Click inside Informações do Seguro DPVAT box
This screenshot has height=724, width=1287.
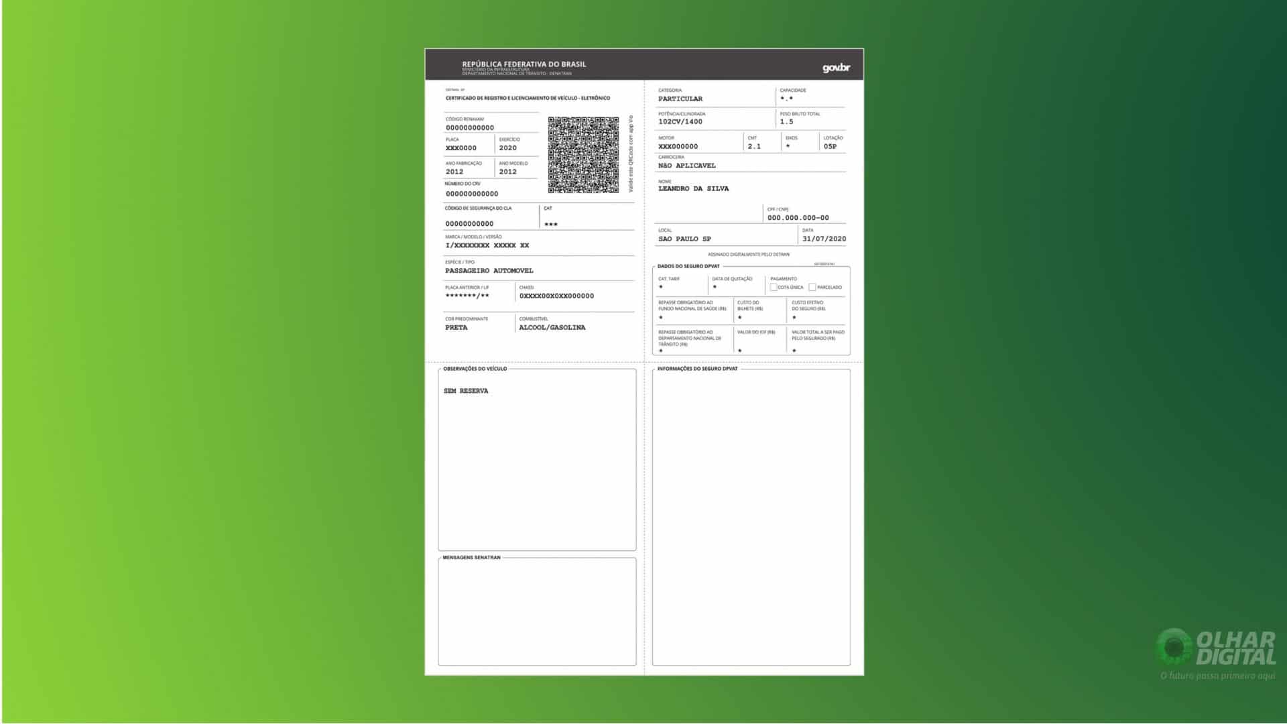[x=751, y=517]
